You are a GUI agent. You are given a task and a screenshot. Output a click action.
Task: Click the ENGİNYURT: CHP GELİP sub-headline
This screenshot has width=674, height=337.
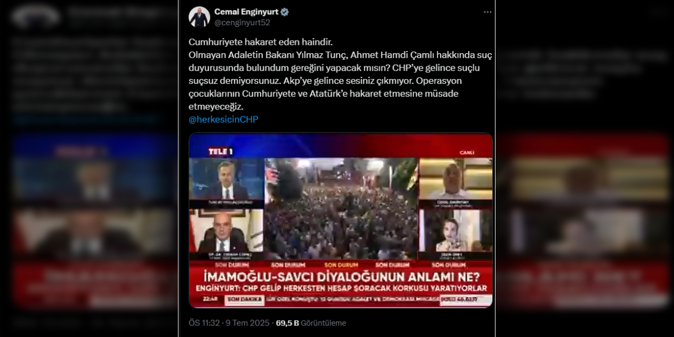341,289
